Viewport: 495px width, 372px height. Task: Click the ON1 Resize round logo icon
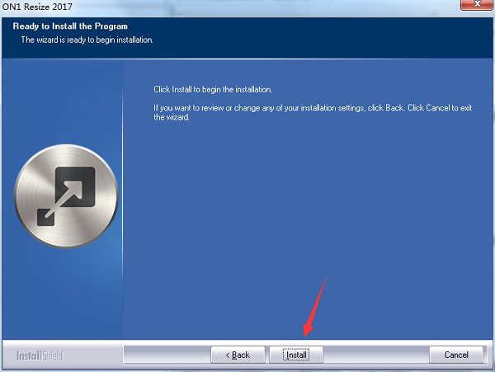click(x=66, y=196)
